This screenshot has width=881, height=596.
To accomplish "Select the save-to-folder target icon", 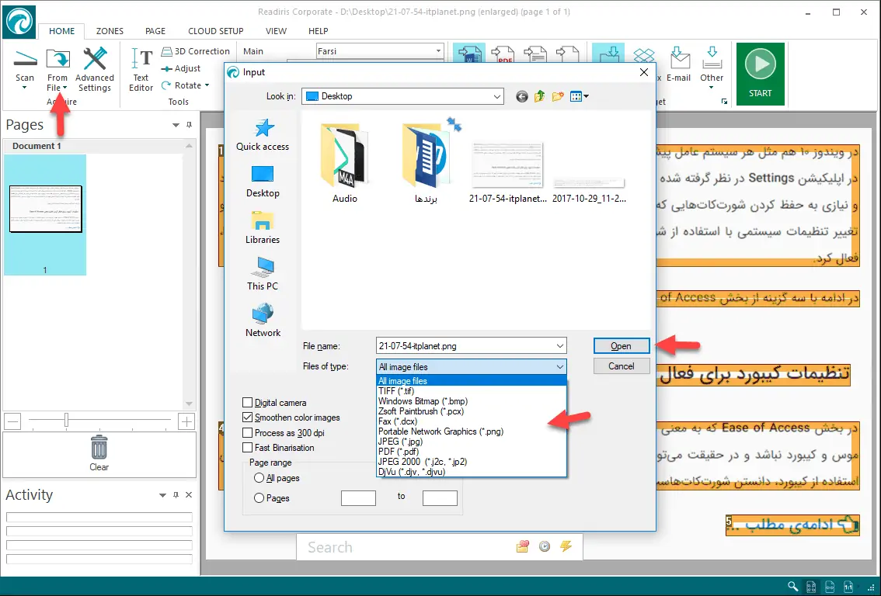I will click(608, 54).
